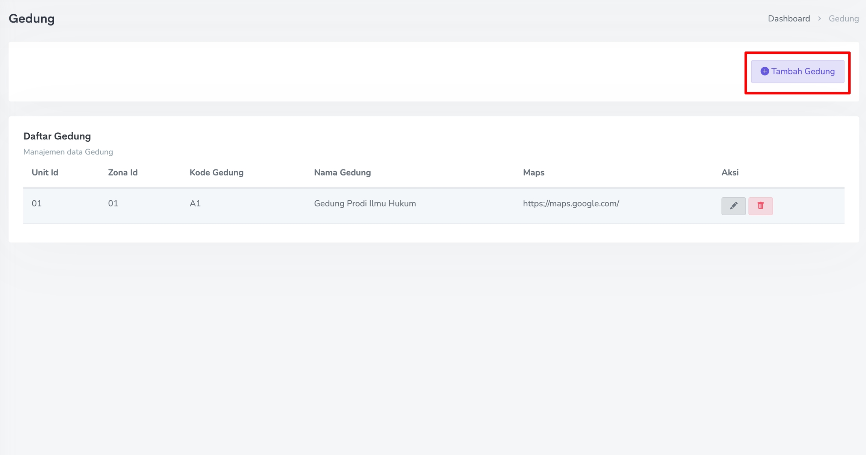The width and height of the screenshot is (866, 455).
Task: Click the breadcrumb chevron separator
Action: coord(819,19)
